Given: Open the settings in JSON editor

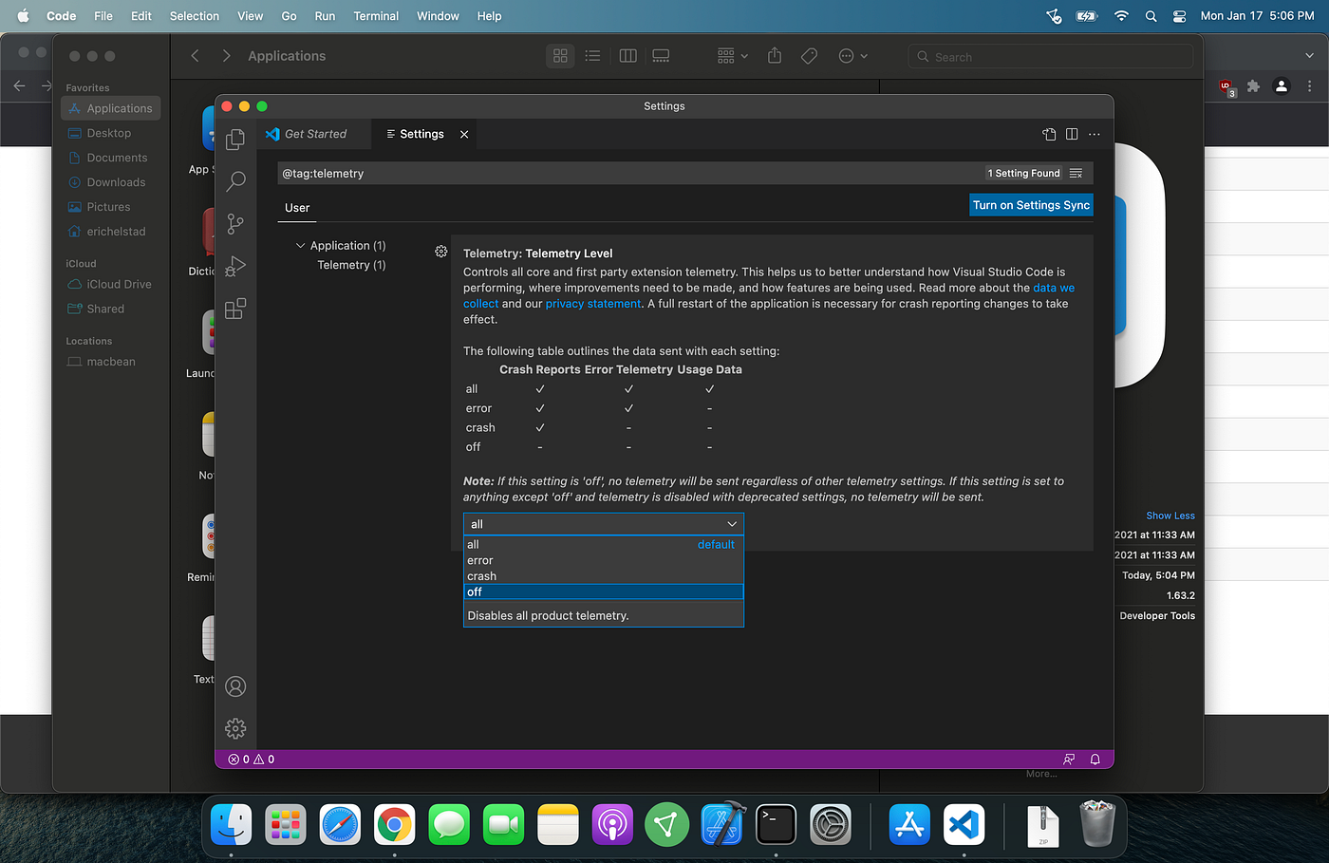Looking at the screenshot, I should (x=1049, y=134).
